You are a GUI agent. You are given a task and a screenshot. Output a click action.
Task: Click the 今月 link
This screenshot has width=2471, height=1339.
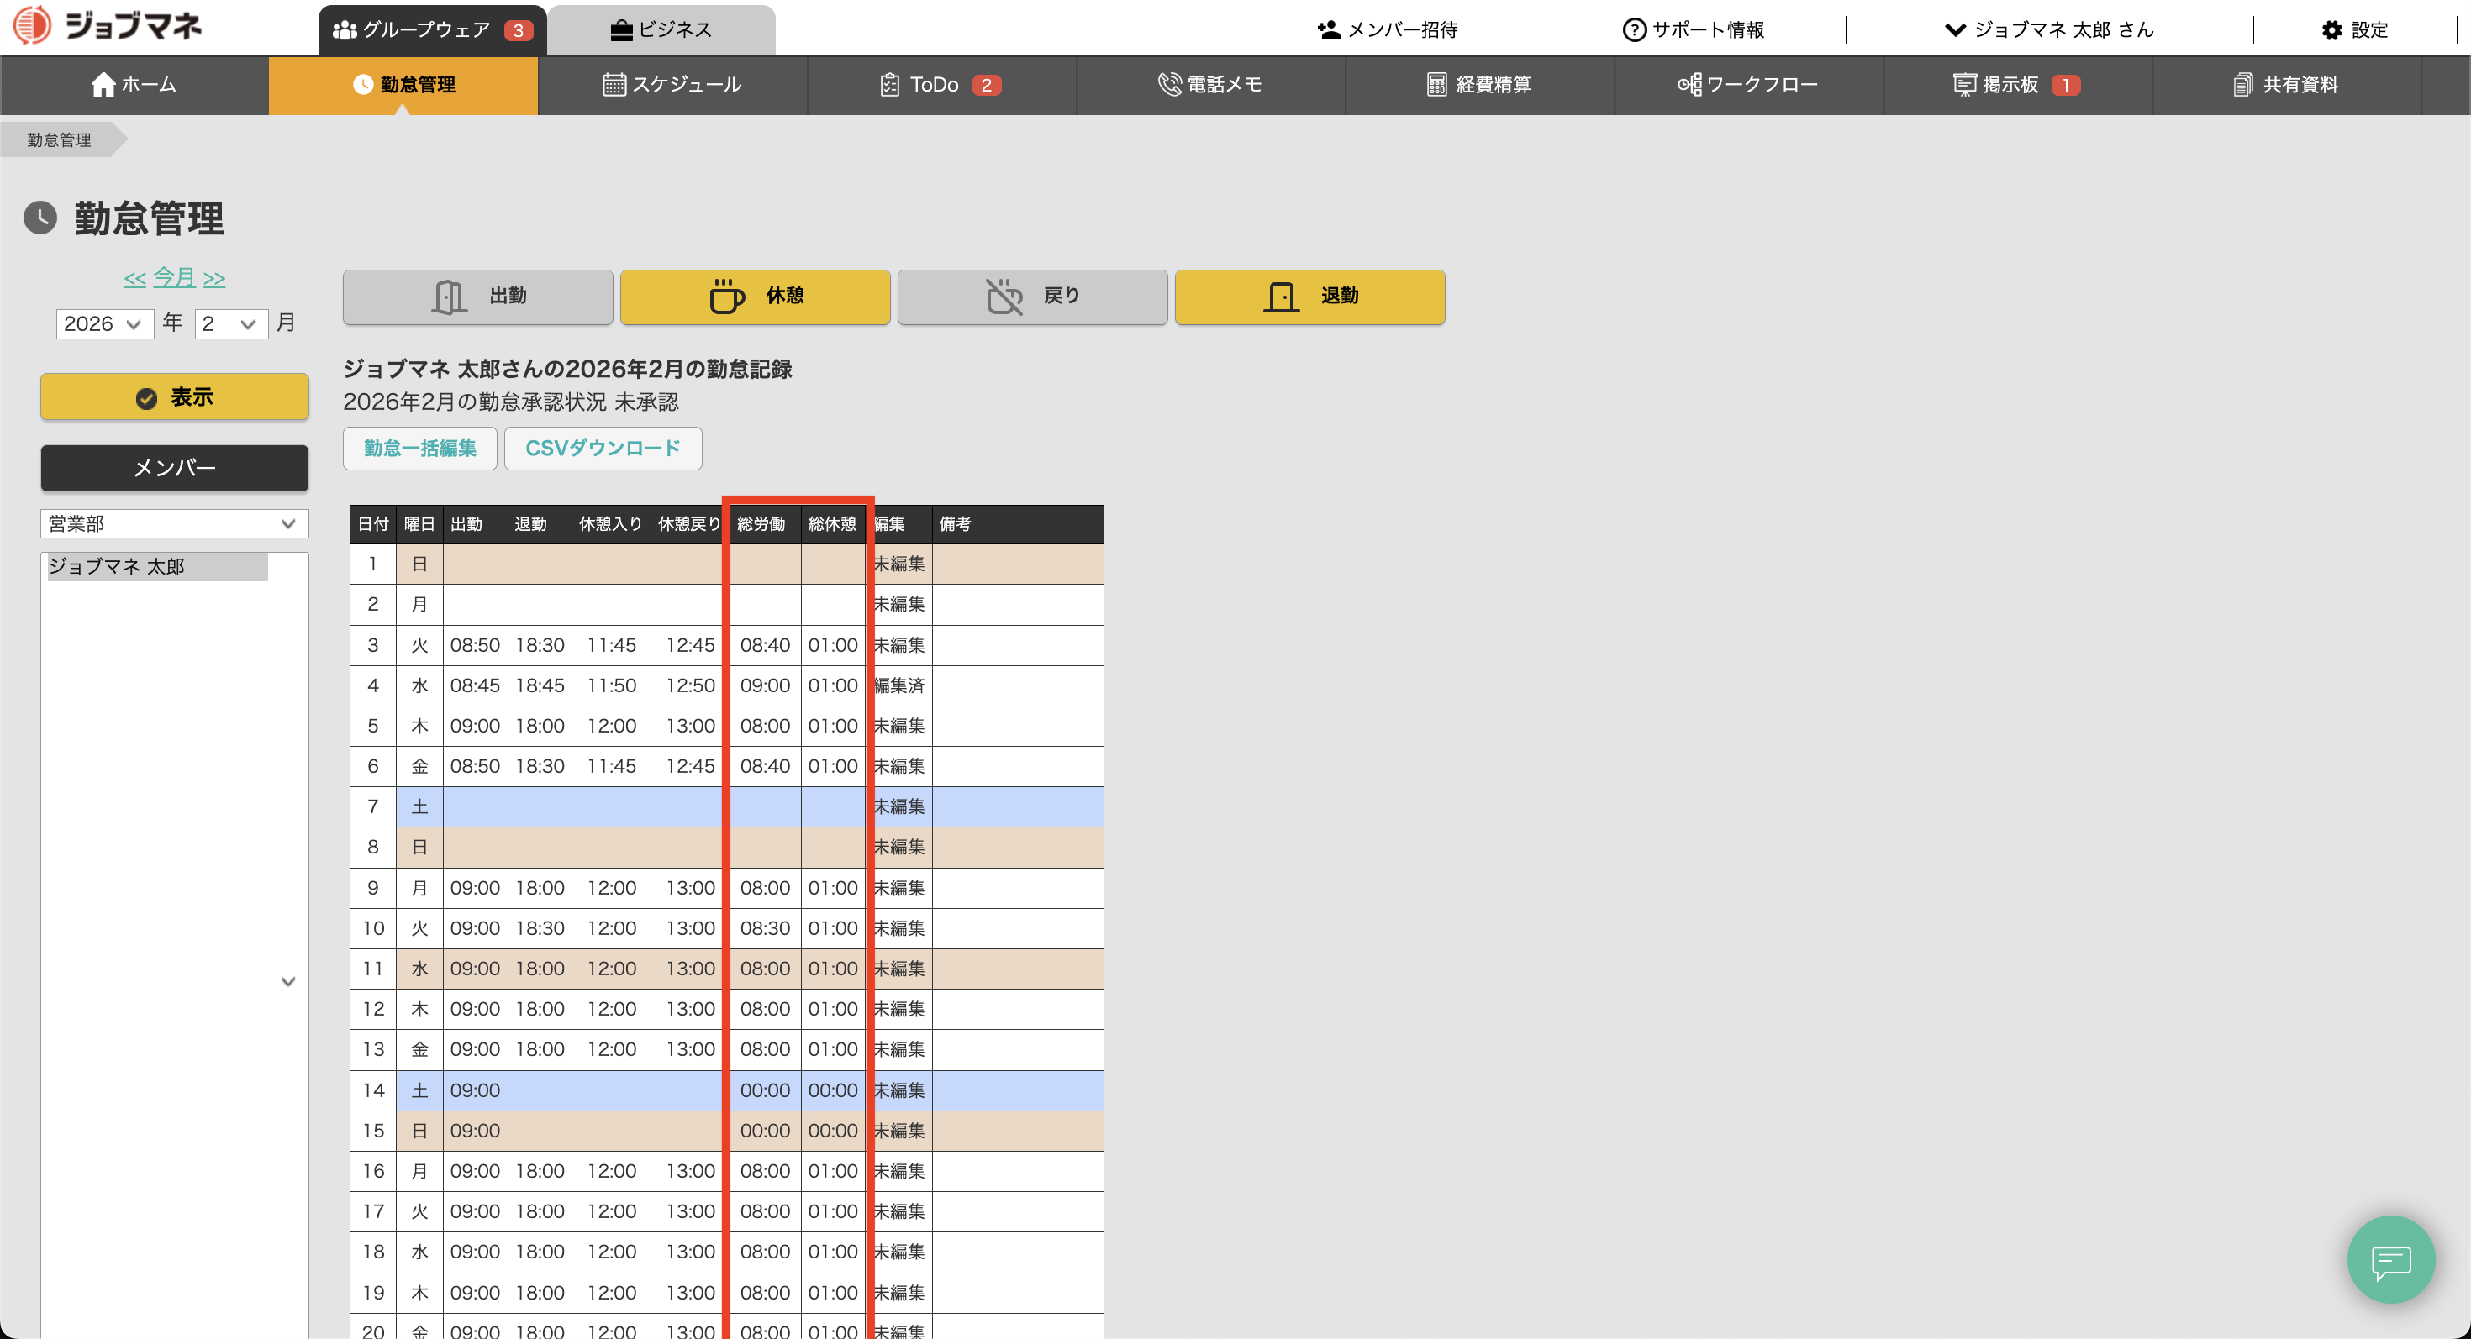point(174,278)
